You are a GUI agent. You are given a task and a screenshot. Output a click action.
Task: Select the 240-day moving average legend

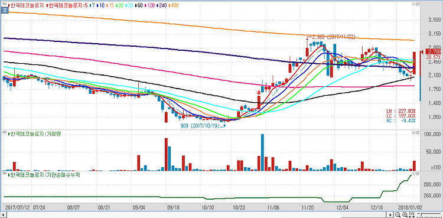tap(162, 5)
